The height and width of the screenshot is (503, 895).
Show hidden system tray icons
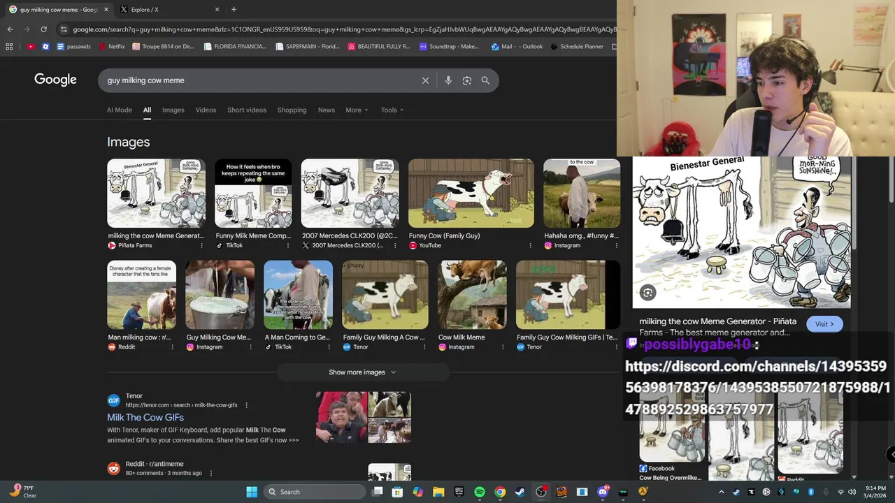(722, 492)
